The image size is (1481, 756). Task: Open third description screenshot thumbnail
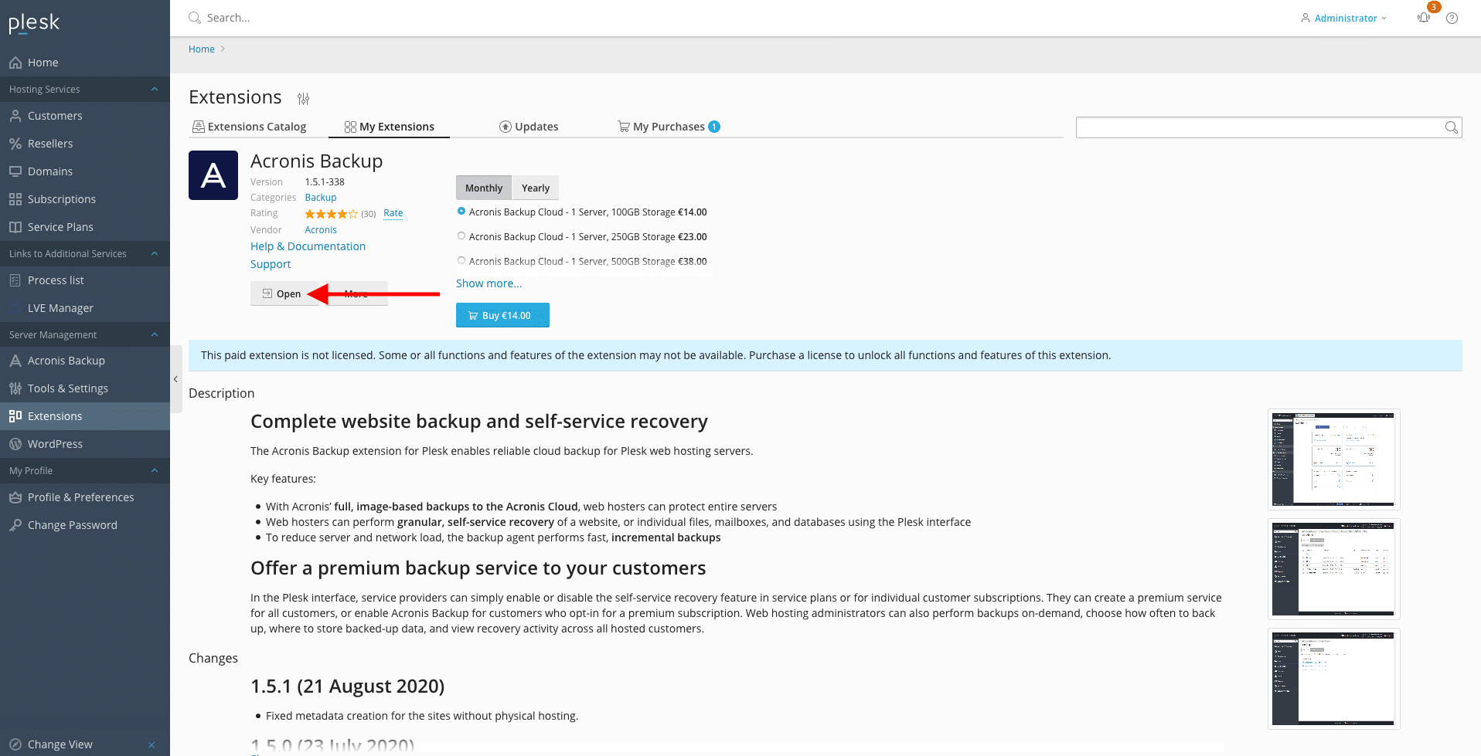tap(1334, 679)
